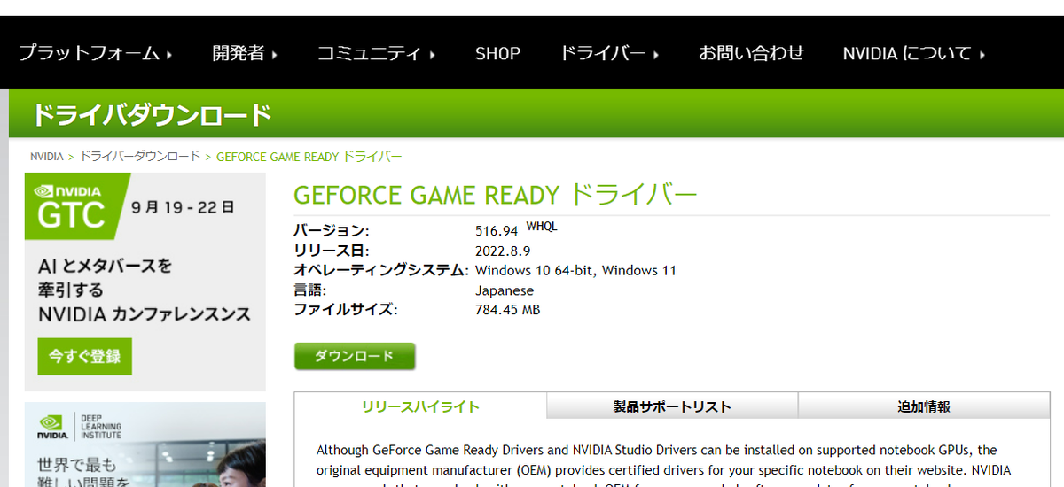Viewport: 1064px width, 487px height.
Task: Open the Deep Learning Institute banner image
Action: point(145,444)
